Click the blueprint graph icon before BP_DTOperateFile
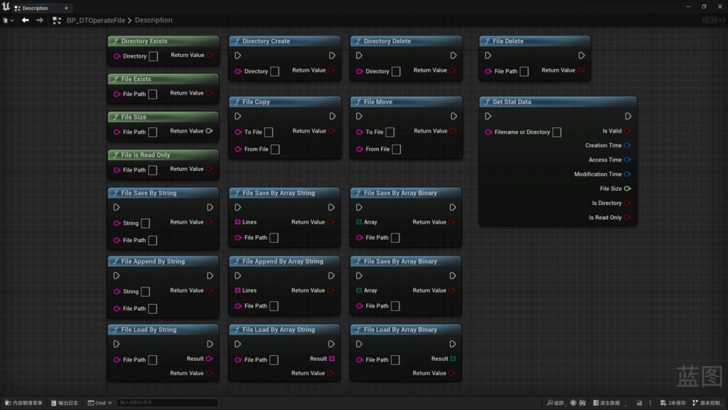The height and width of the screenshot is (410, 728). point(57,21)
